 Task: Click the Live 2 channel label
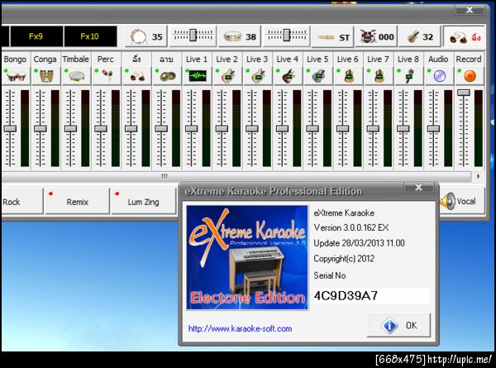pyautogui.click(x=227, y=60)
